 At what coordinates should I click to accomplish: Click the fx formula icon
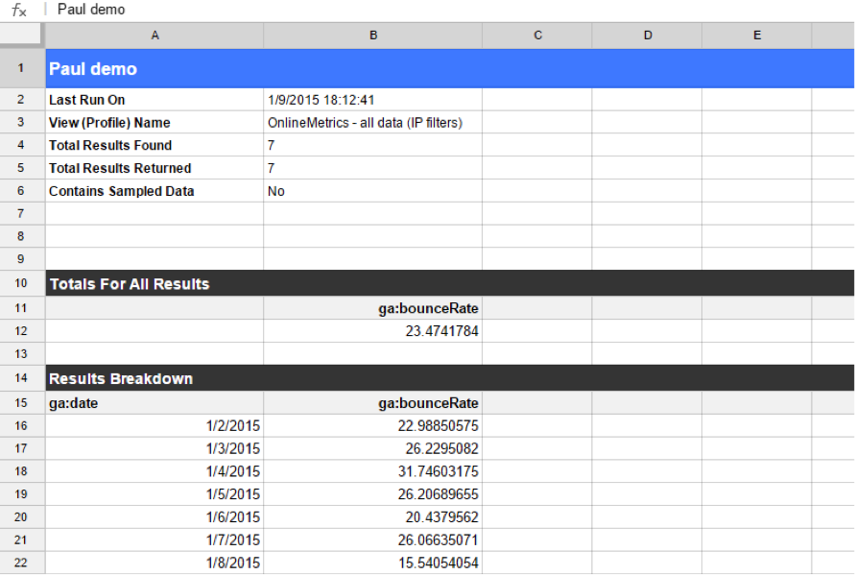click(19, 10)
